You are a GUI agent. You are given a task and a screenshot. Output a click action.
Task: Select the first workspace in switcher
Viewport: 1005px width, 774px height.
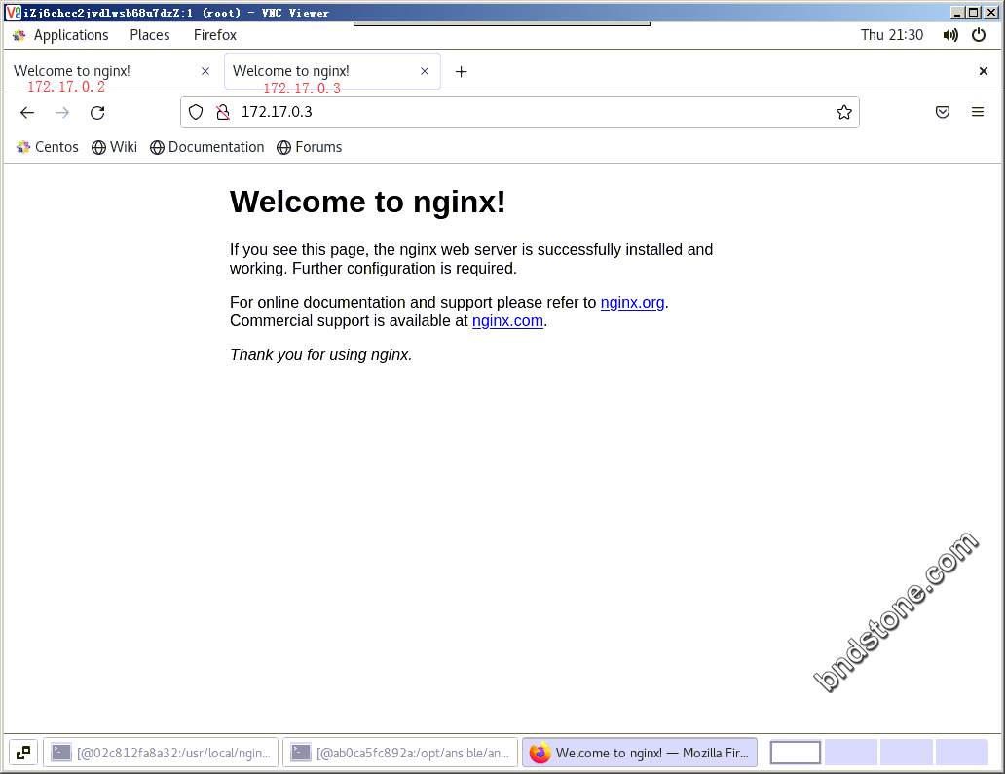click(796, 753)
